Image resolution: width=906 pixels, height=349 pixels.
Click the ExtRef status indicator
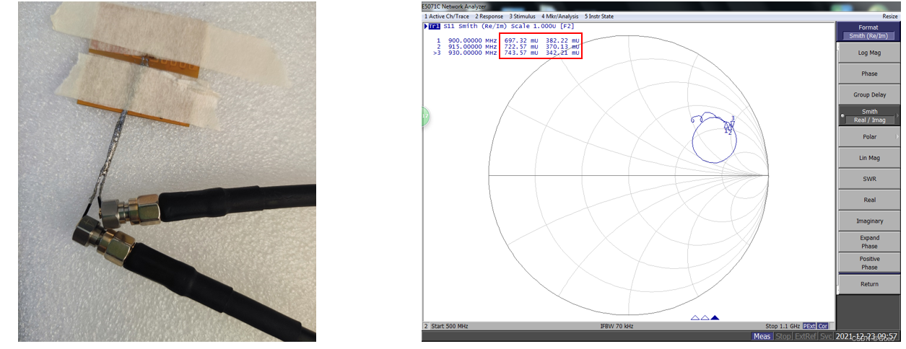tap(805, 336)
